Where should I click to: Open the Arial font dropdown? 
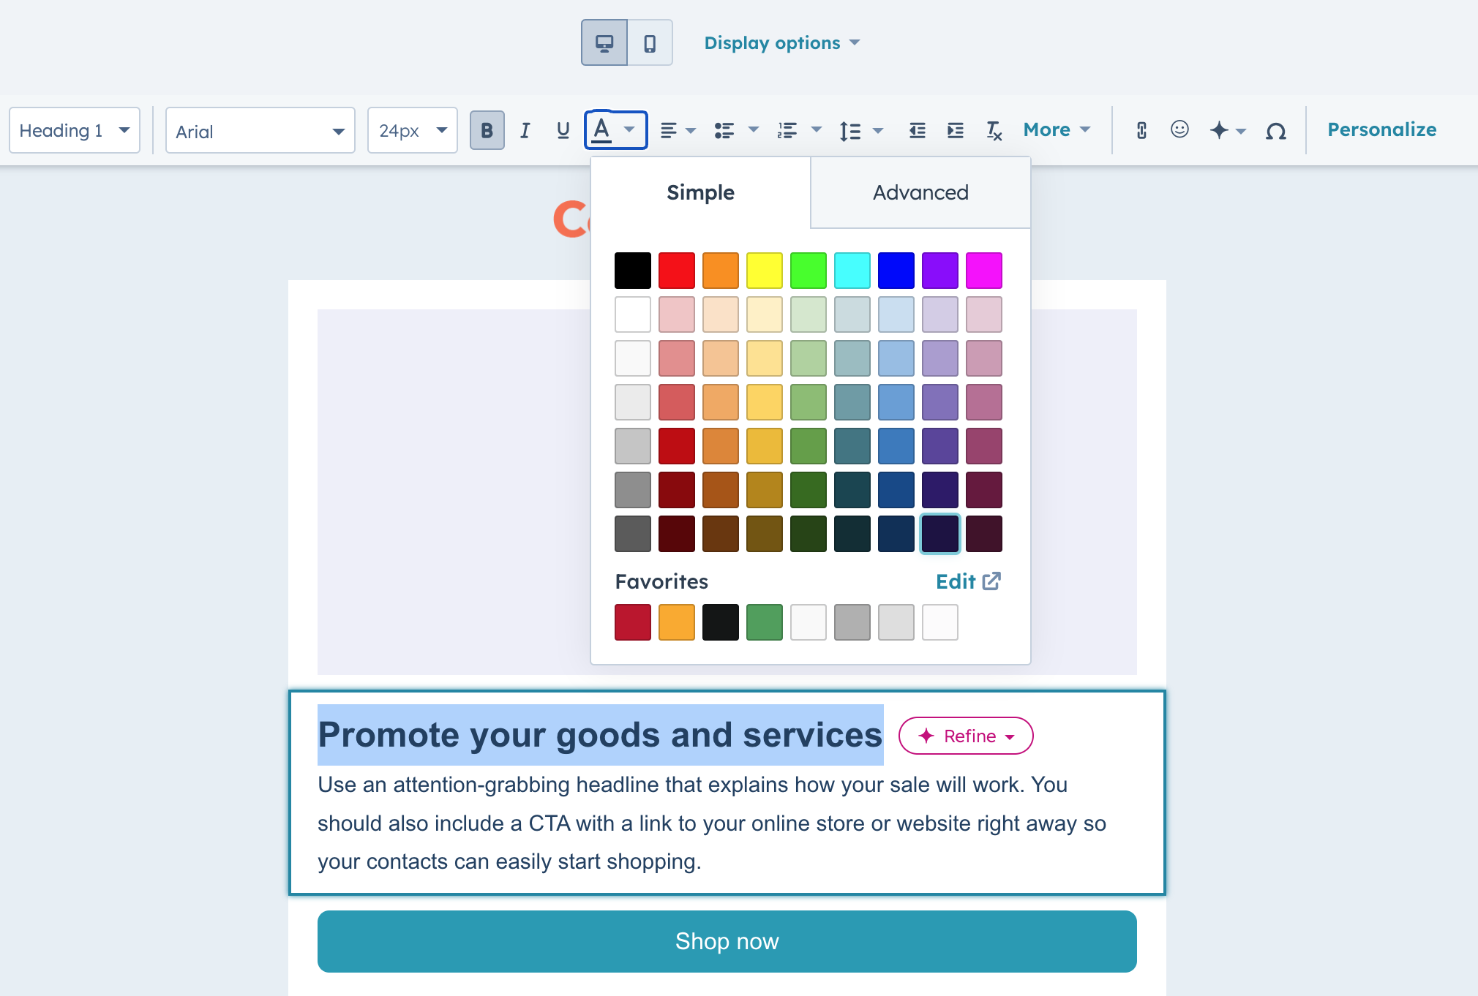[x=260, y=131]
